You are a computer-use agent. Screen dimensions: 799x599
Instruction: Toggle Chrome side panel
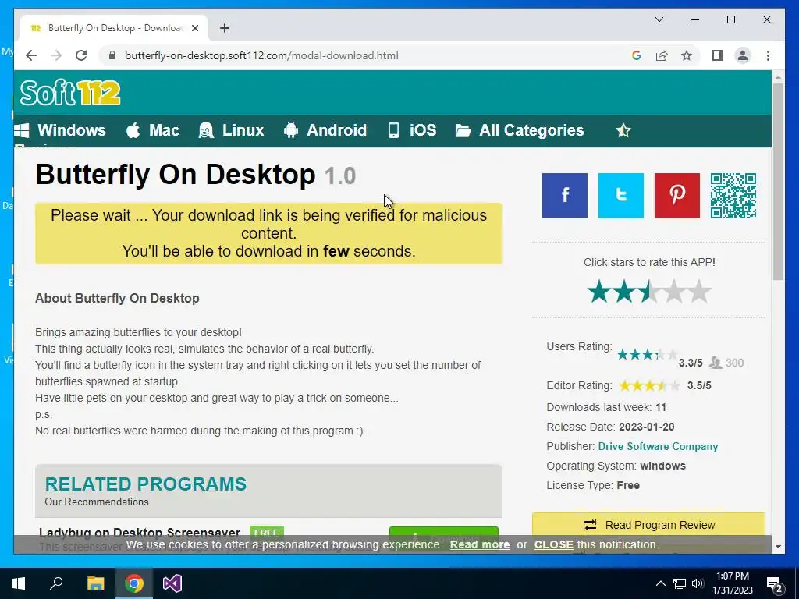coord(718,55)
